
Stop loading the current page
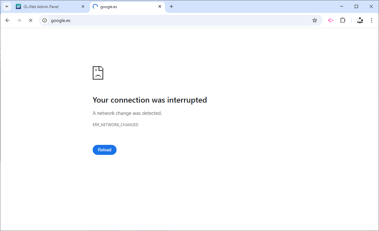point(31,20)
